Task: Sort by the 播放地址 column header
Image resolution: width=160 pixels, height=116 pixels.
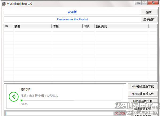Action: (122, 26)
